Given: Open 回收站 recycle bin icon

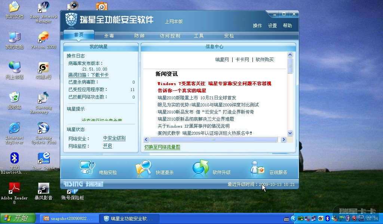Looking at the screenshot, I should (14, 101).
